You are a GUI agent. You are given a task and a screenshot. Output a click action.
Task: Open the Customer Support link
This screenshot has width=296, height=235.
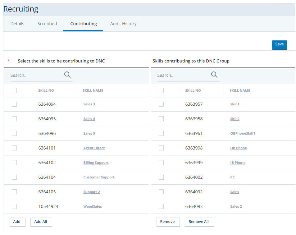click(99, 177)
